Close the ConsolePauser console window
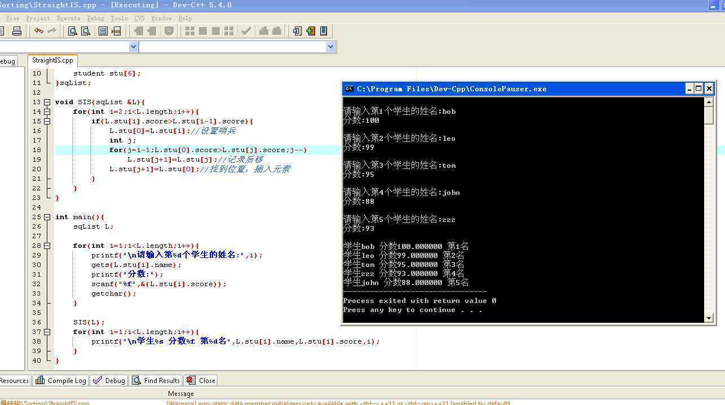The image size is (725, 405). [709, 88]
